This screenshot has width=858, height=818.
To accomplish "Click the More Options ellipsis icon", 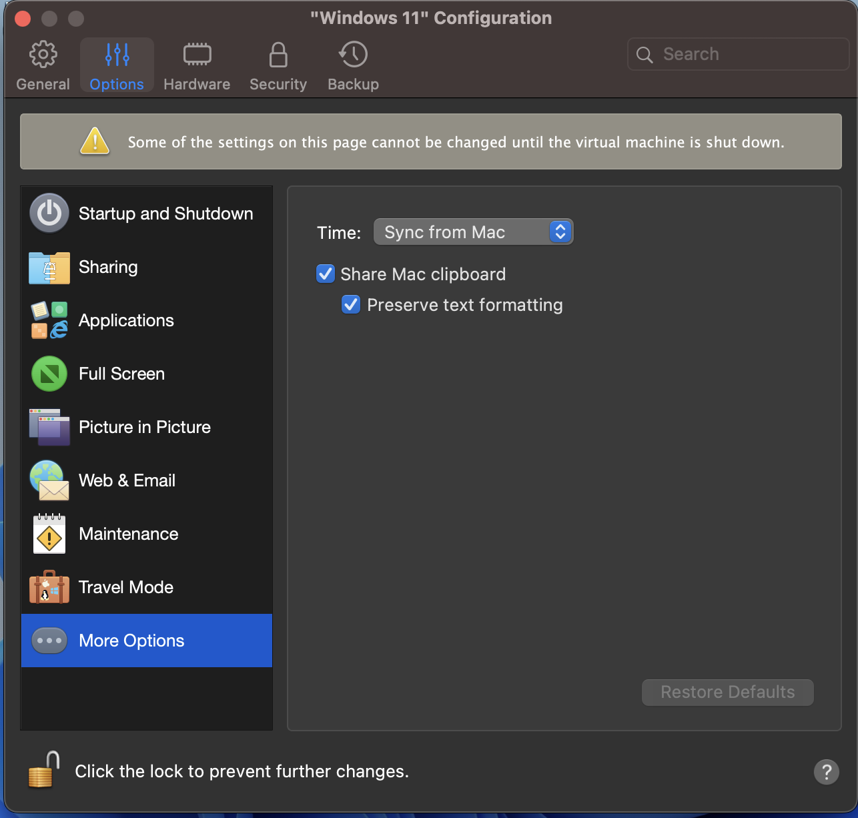I will [49, 641].
